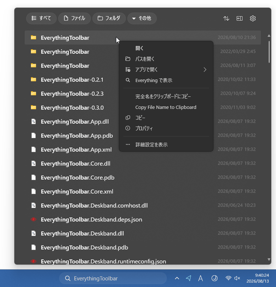
Task: Select EverythingToolbar.App.pdb file
Action: [x=143, y=135]
